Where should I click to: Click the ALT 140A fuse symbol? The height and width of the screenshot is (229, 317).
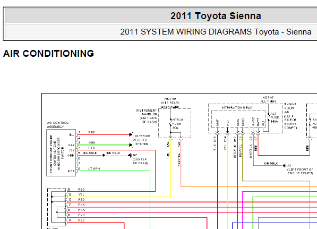[269, 117]
